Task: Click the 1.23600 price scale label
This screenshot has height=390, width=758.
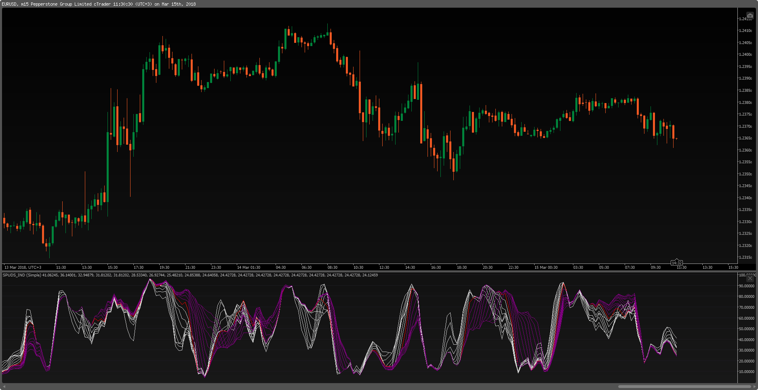Action: click(x=745, y=150)
